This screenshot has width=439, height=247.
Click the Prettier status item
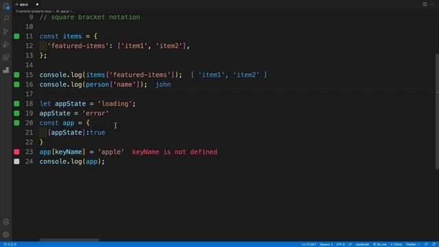pos(413,244)
